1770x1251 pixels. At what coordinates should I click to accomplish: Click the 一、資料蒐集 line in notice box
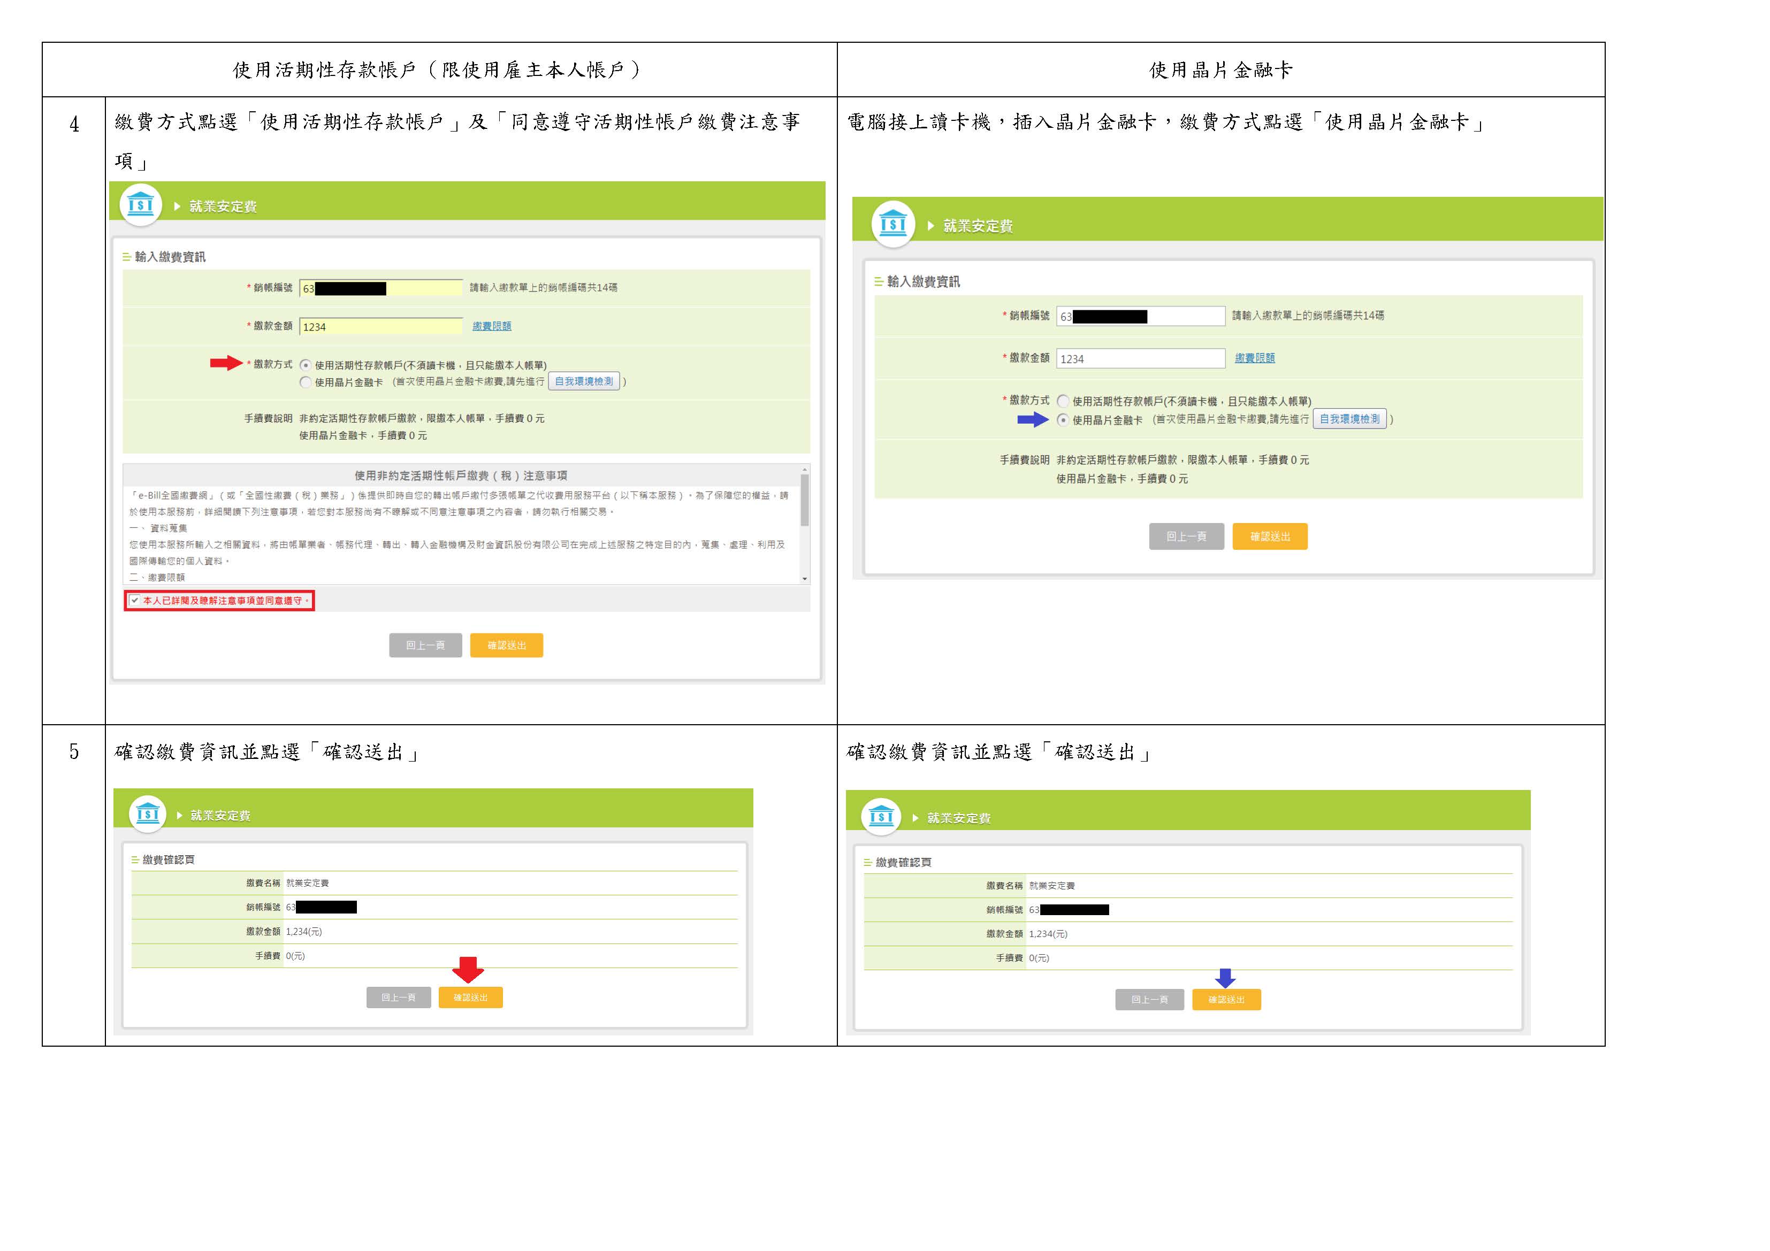point(158,528)
